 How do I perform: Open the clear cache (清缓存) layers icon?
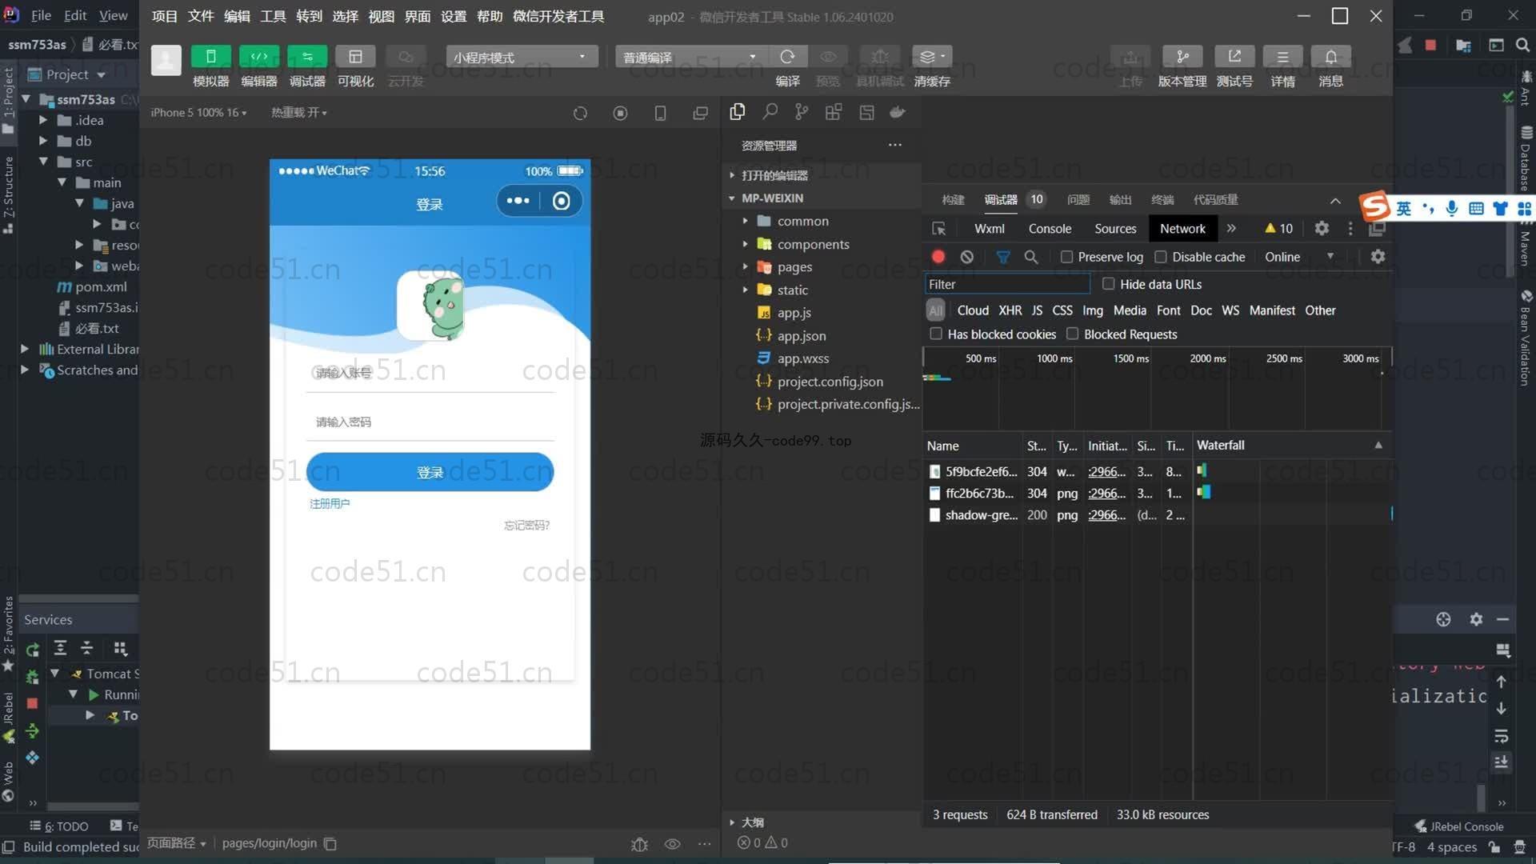tap(931, 57)
